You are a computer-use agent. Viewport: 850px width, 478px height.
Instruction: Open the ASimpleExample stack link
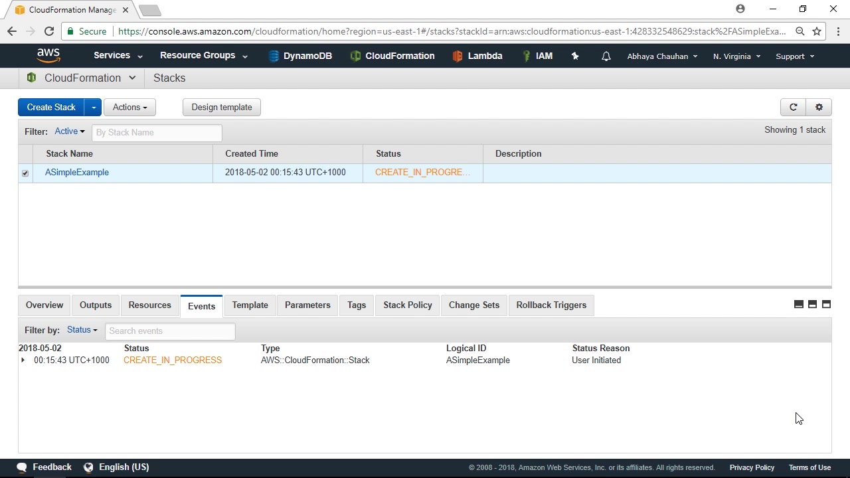click(x=77, y=172)
